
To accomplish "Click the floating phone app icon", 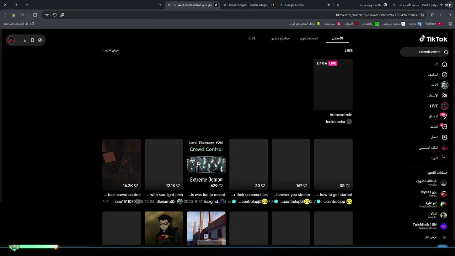I will click(32, 40).
